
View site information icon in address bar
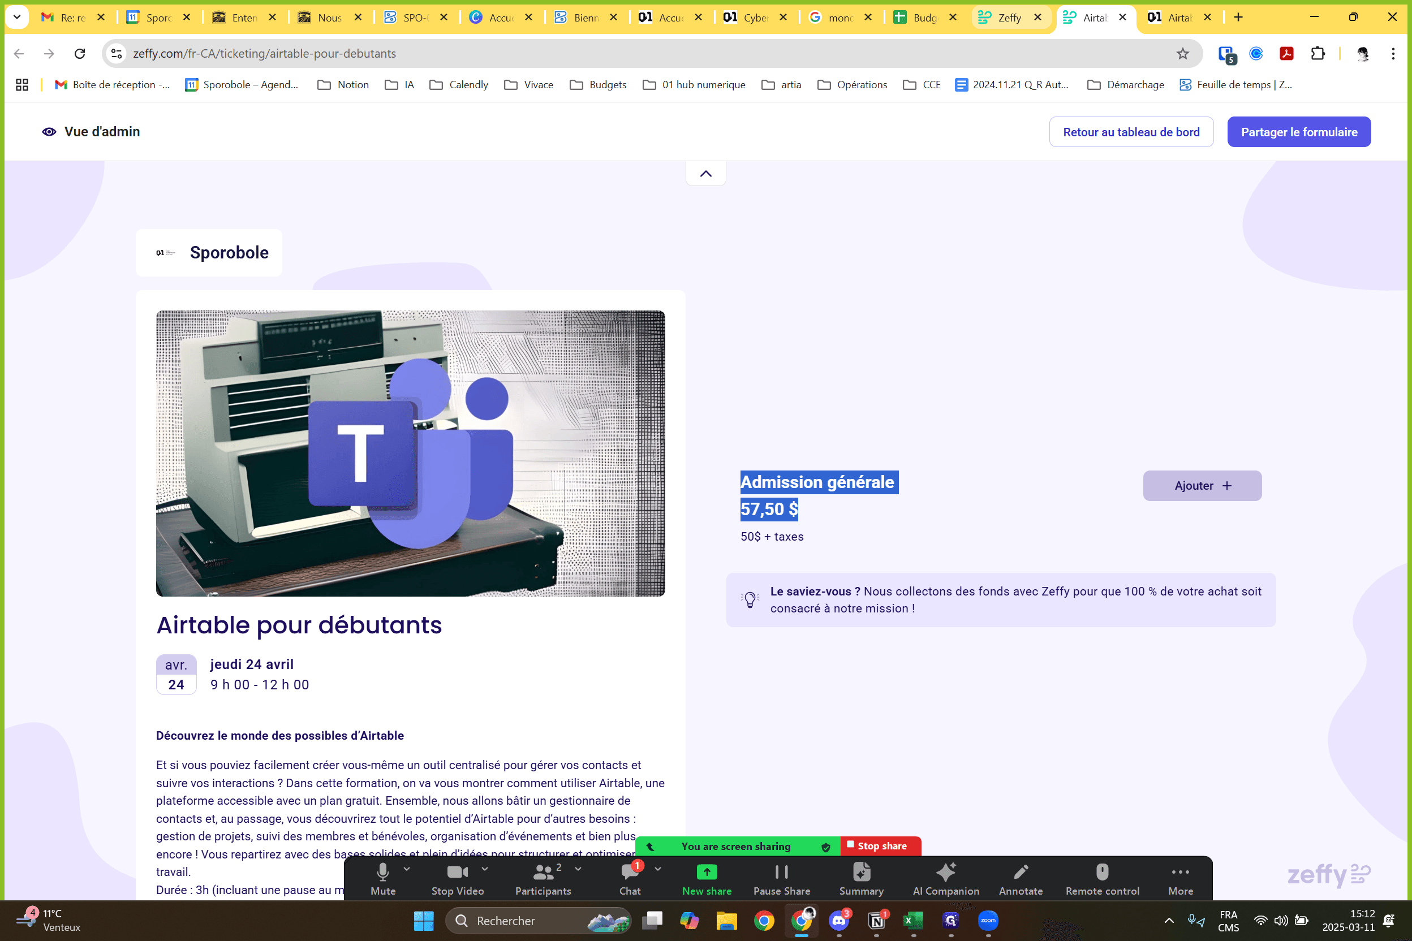point(117,53)
